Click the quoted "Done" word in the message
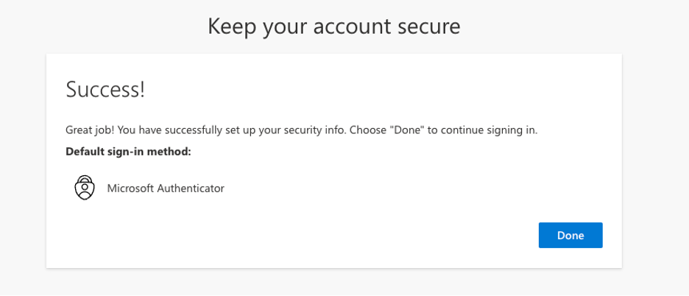Screen dimensions: 689x296 pos(410,130)
